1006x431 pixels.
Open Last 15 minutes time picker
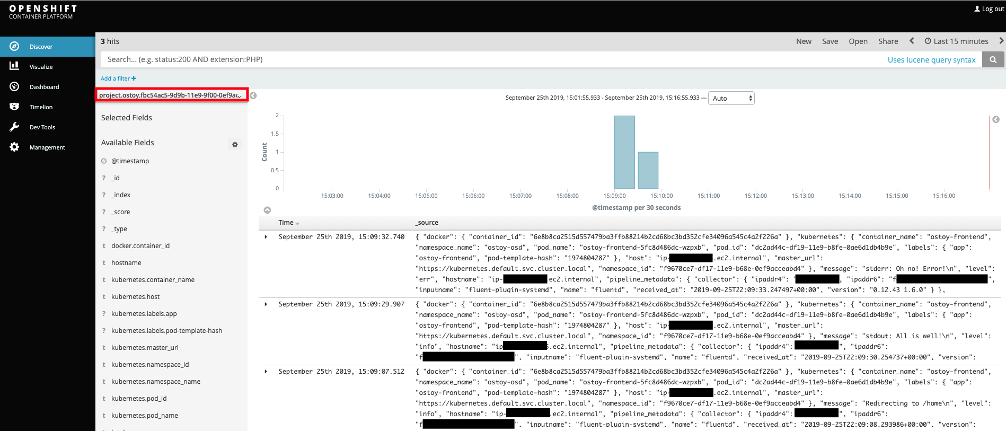pyautogui.click(x=956, y=41)
